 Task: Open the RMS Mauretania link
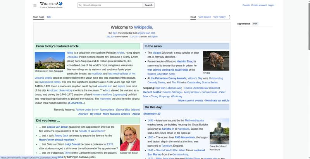(185, 137)
